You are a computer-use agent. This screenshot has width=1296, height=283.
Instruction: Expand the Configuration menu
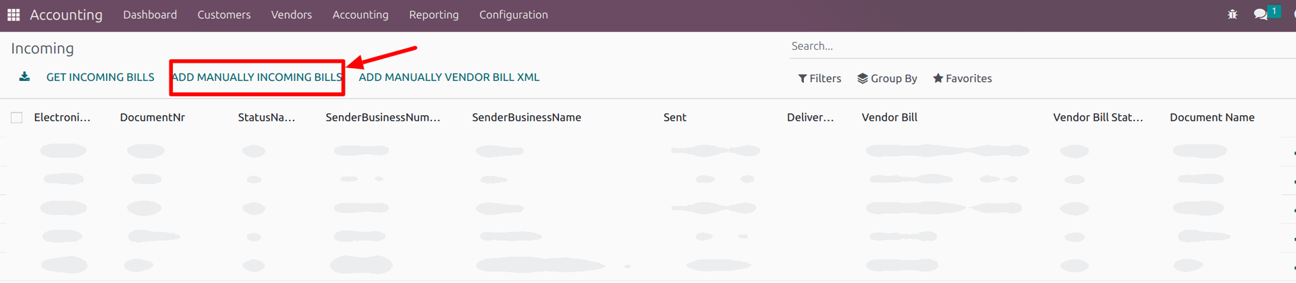(514, 15)
